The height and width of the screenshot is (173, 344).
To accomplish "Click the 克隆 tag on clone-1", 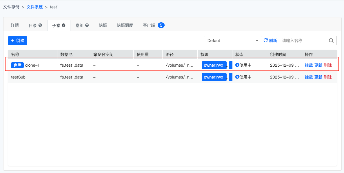I will 17,65.
